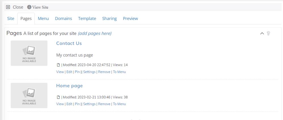The image size is (283, 120).
Task: Click the Contact Us page document icon
Action: (58, 65)
